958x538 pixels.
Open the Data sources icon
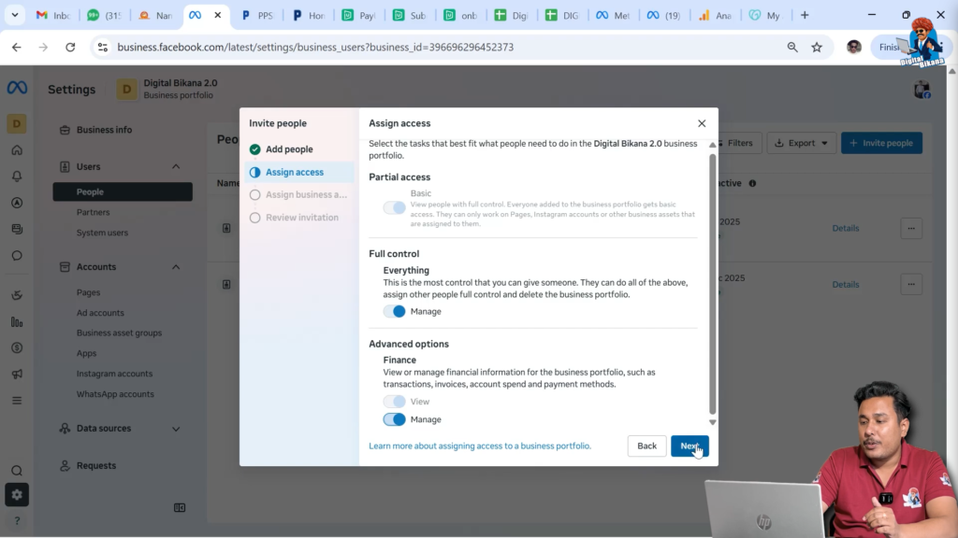pyautogui.click(x=64, y=428)
